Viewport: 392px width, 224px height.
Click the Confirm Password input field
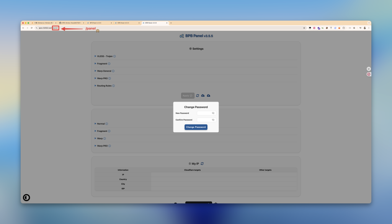pos(204,120)
